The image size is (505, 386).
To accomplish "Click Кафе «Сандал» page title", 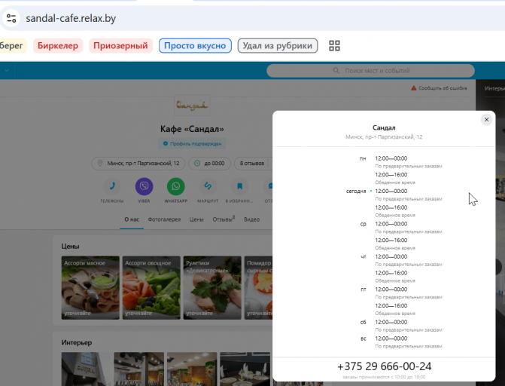I will point(192,129).
